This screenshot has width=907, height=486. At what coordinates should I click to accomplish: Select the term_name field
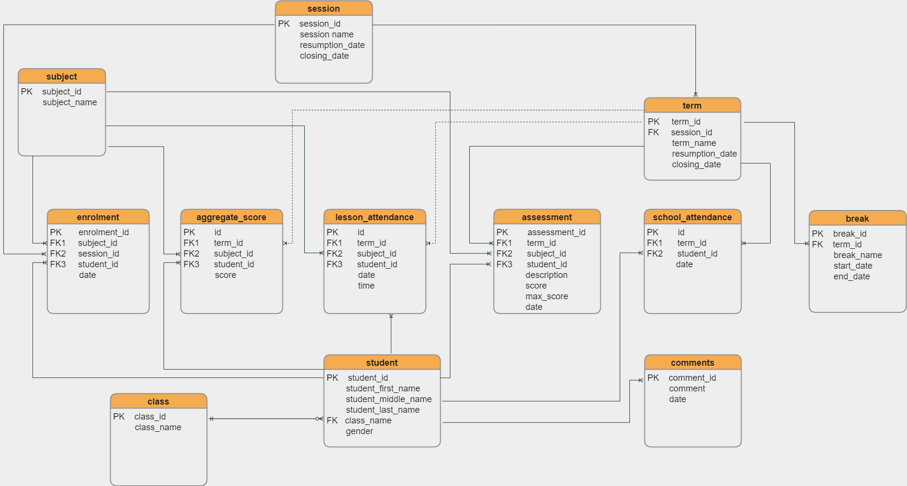pos(694,143)
